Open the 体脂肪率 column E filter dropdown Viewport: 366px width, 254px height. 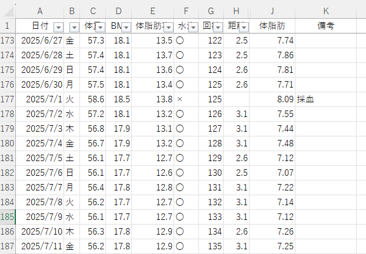pyautogui.click(x=168, y=28)
